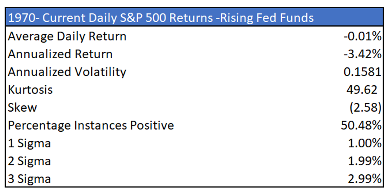Viewport: 387px width, 192px height.
Task: Select the Skew row label
Action: [23, 107]
